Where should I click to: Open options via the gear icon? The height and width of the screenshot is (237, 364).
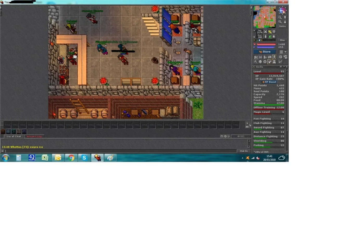(x=281, y=57)
